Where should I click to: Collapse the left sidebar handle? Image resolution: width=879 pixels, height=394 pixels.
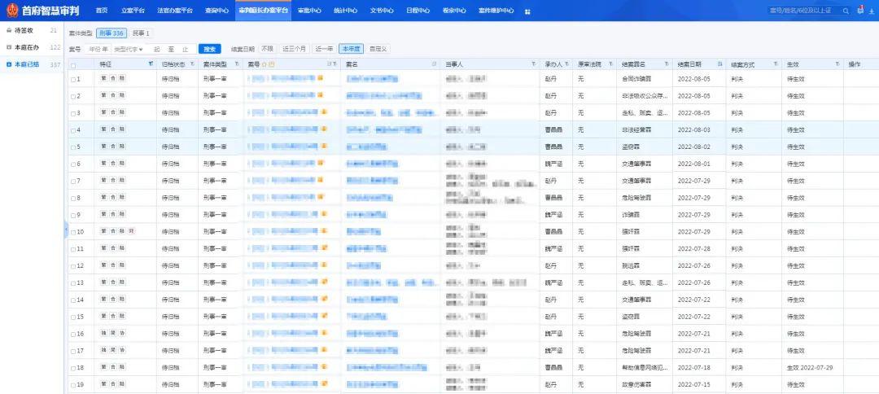click(x=66, y=230)
